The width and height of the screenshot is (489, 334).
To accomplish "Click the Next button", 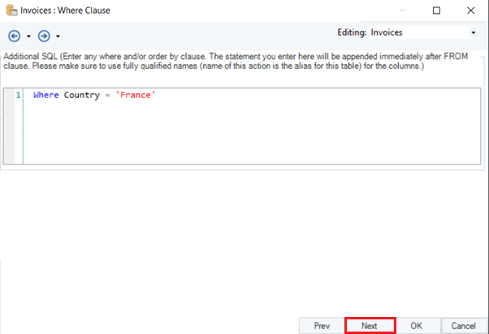I will coord(370,326).
